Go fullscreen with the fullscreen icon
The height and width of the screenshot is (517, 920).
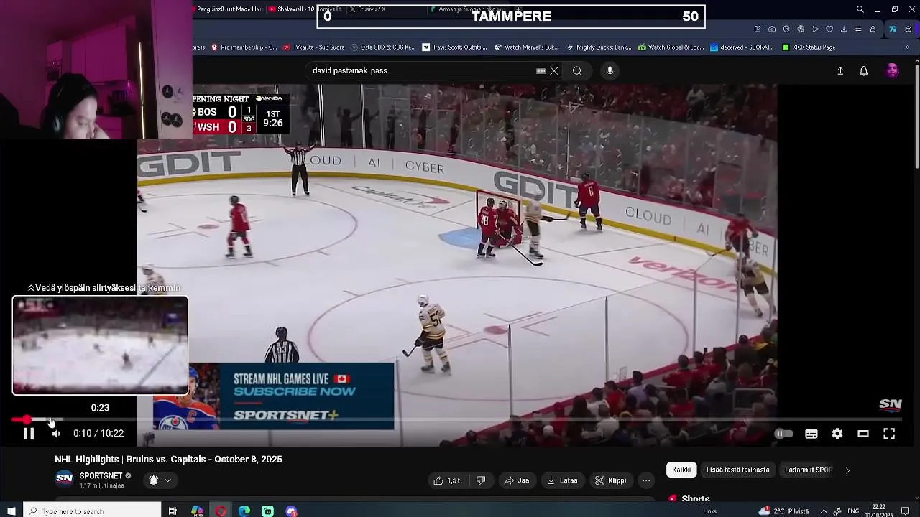point(889,434)
